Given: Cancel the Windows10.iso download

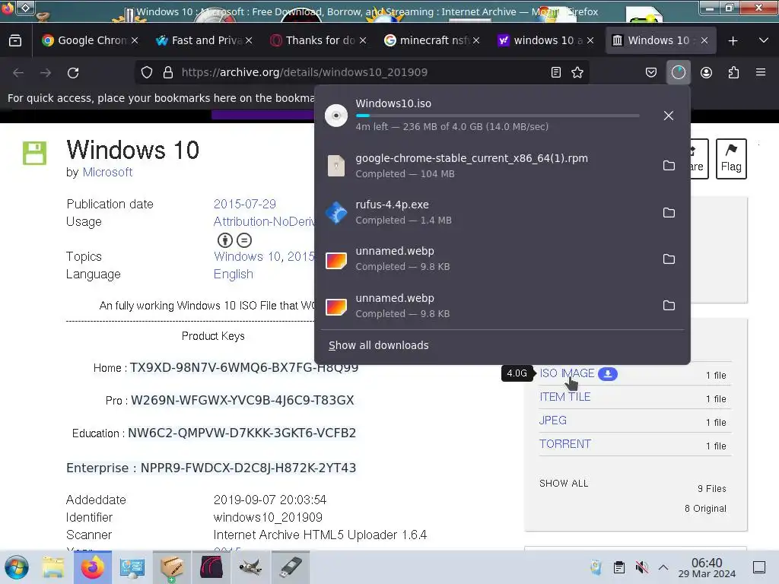Looking at the screenshot, I should pyautogui.click(x=669, y=116).
